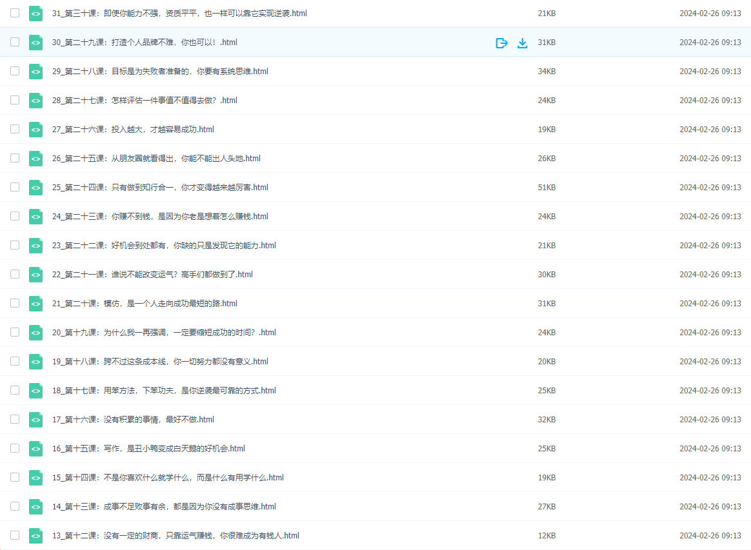The image size is (751, 550).
Task: Click the HTML file icon for 25_第二十四课
Action: 35,188
